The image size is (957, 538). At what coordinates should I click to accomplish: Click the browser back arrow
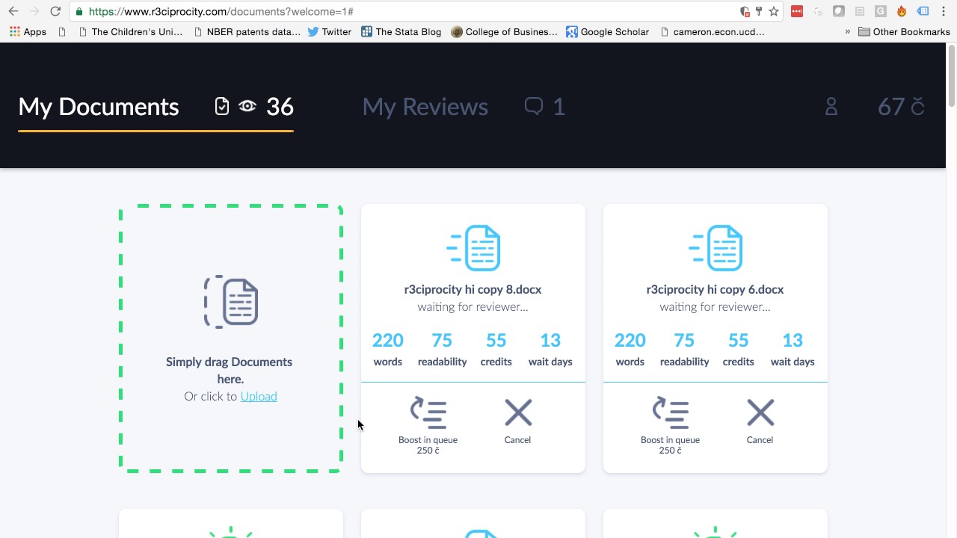tap(13, 11)
